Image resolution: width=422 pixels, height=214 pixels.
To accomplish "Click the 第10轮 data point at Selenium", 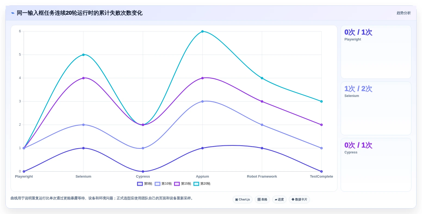I will [83, 125].
